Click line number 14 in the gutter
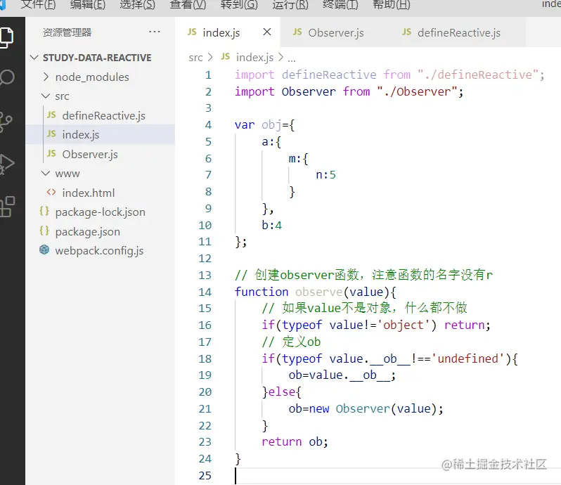Image resolution: width=561 pixels, height=485 pixels. click(x=205, y=292)
